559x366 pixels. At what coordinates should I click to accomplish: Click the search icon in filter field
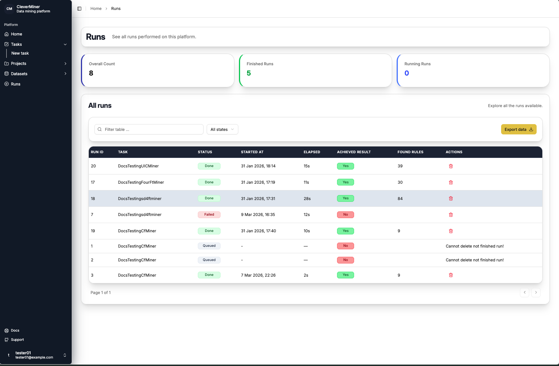tap(100, 129)
